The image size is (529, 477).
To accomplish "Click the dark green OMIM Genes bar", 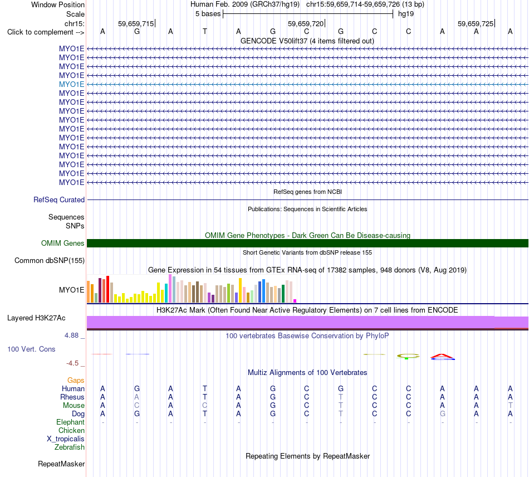I will tap(307, 244).
